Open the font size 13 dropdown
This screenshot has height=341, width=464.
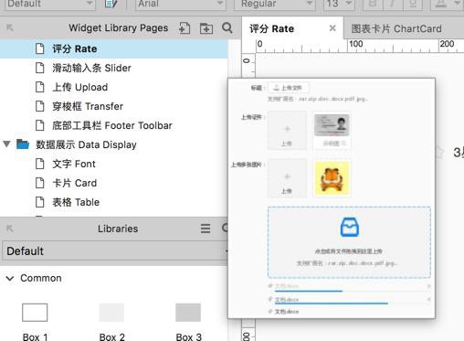[339, 4]
